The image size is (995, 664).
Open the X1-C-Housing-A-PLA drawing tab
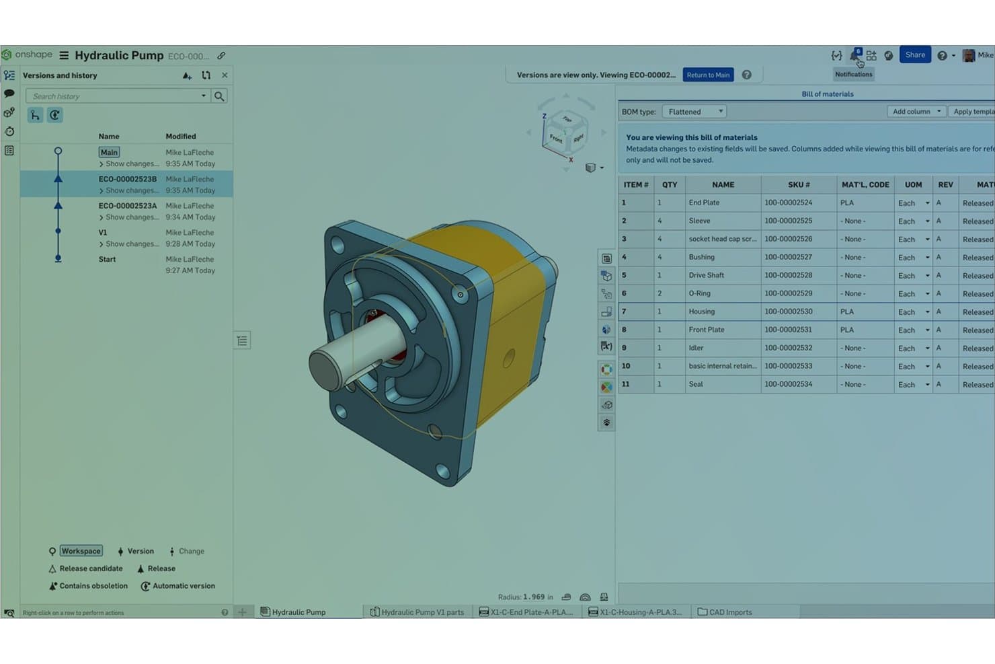[x=635, y=612]
